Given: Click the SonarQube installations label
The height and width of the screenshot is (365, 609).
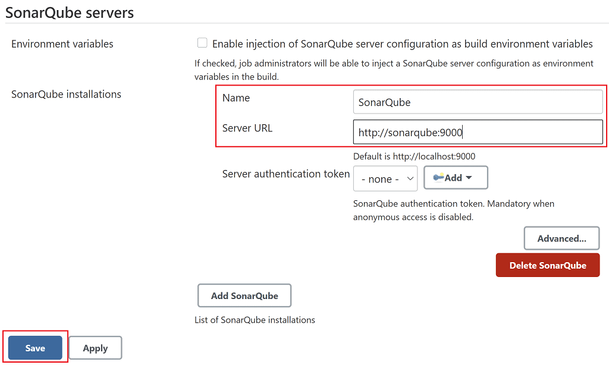Looking at the screenshot, I should 66,95.
